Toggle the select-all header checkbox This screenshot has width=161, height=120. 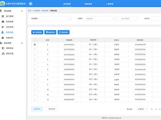click(x=35, y=40)
